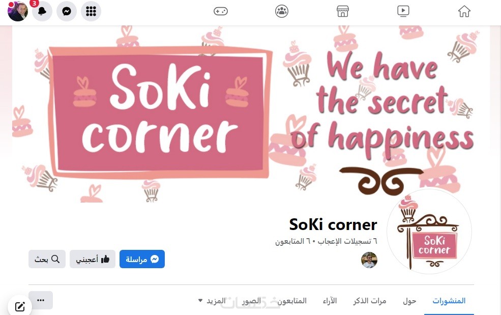Open the Gaming controller icon
Screen dimensions: 501x315
click(x=220, y=11)
